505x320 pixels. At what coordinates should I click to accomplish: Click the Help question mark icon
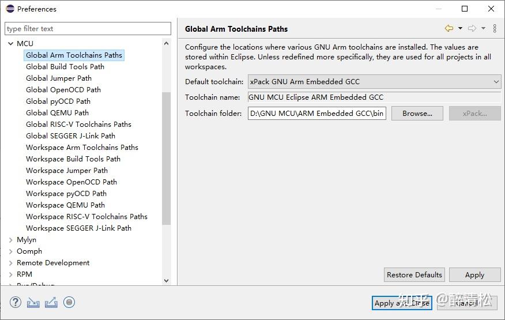16,302
